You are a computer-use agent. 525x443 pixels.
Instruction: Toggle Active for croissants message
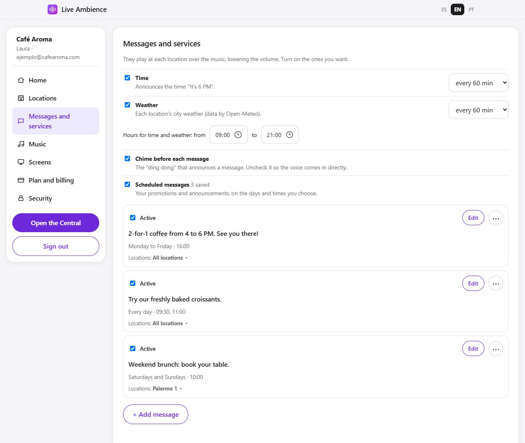(x=133, y=283)
